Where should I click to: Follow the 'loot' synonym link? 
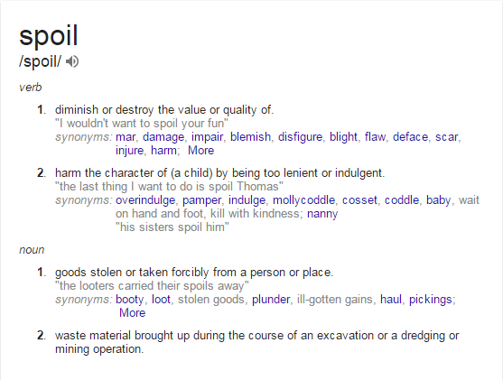161,300
